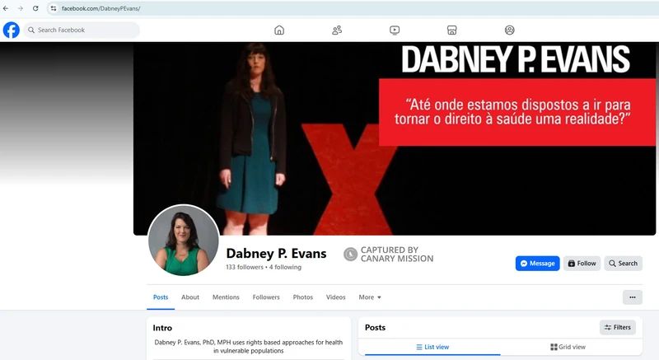Expand the More dropdown menu
659x360 pixels.
click(370, 297)
